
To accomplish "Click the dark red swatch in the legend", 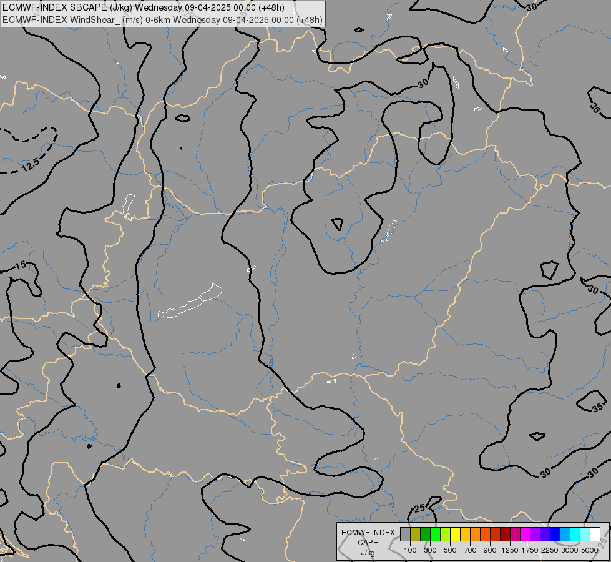I will (x=506, y=534).
